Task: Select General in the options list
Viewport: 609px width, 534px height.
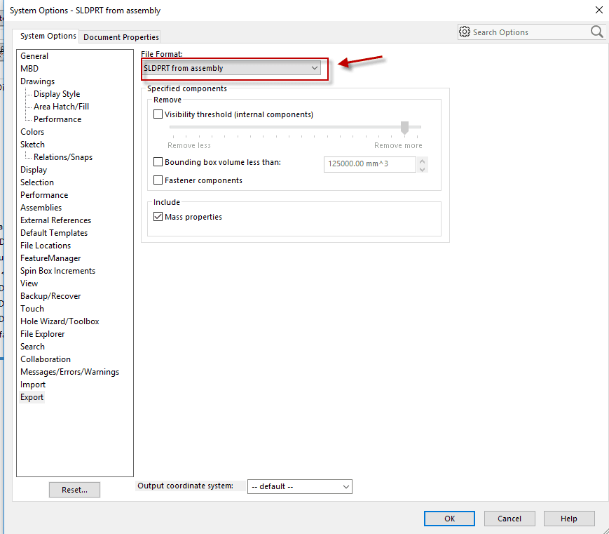Action: point(34,56)
